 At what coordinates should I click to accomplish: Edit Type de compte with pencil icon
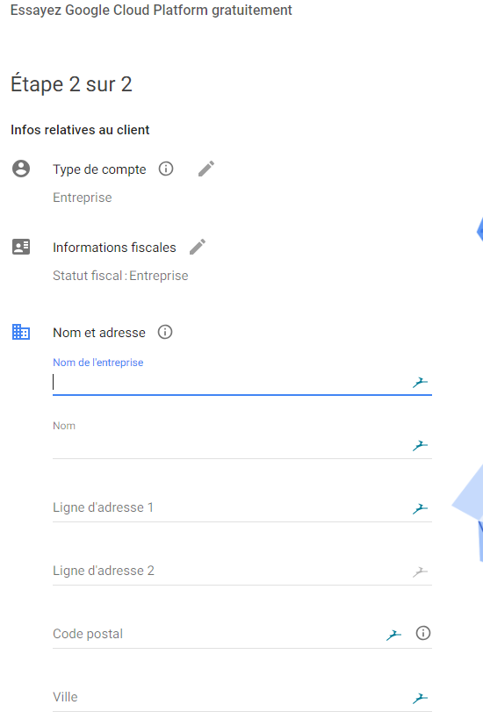206,169
